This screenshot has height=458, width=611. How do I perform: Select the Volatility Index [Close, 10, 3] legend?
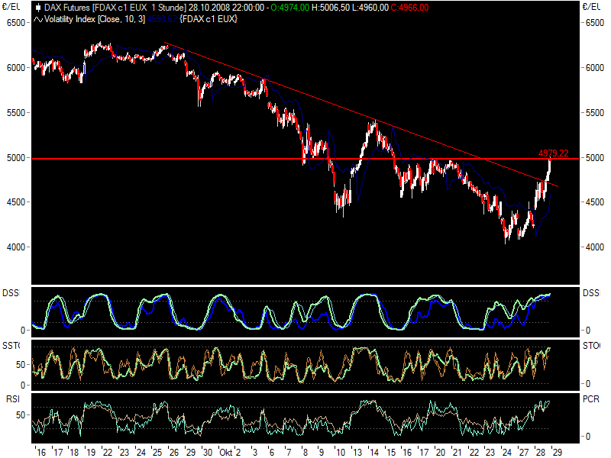tap(95, 19)
